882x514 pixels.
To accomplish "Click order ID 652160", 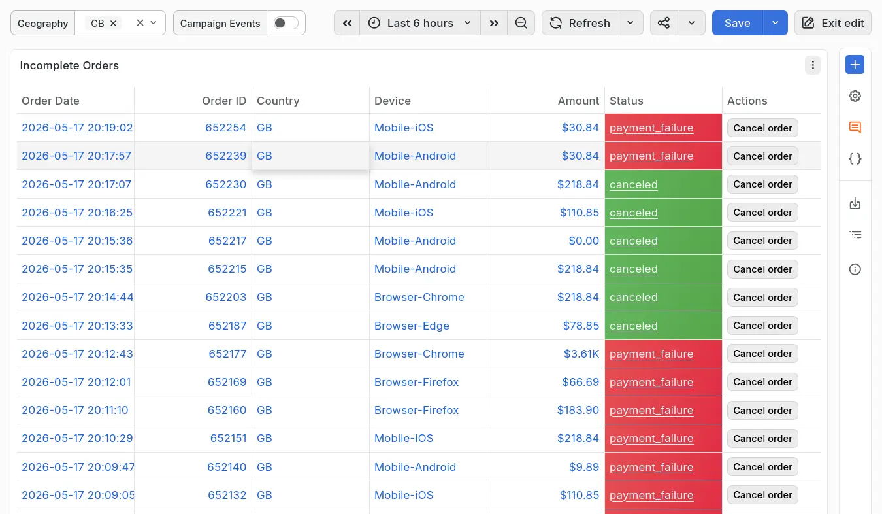I will 227,410.
